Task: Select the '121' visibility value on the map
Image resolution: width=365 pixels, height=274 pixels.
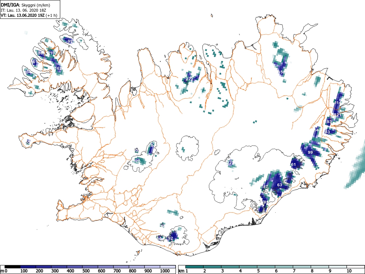Action: click(x=338, y=115)
